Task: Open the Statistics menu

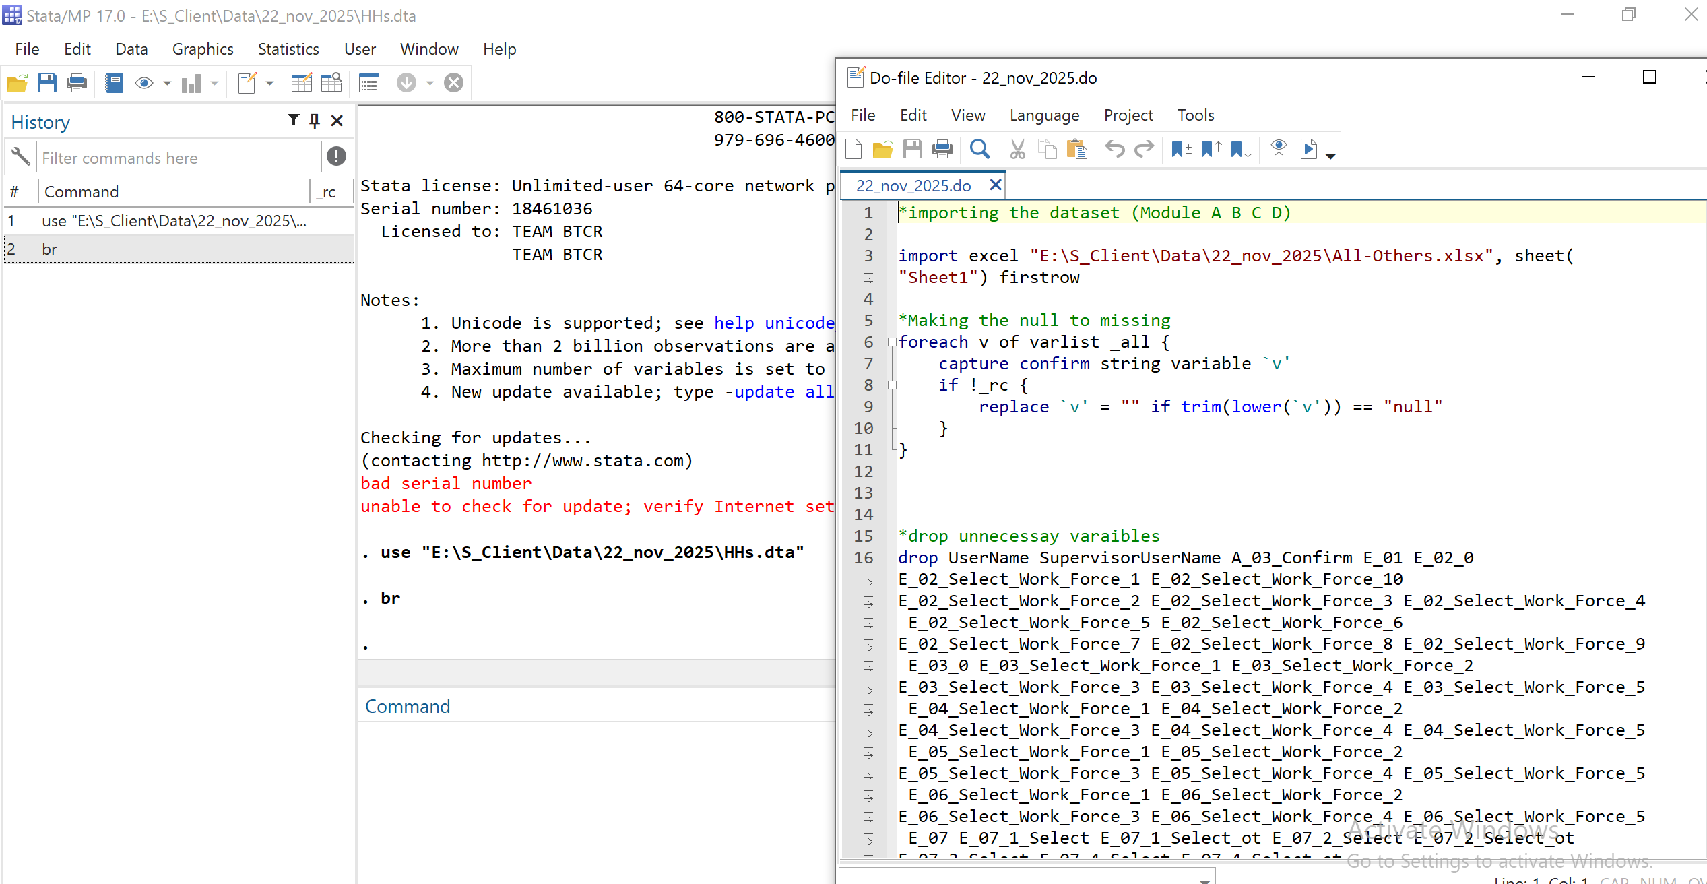Action: click(288, 49)
